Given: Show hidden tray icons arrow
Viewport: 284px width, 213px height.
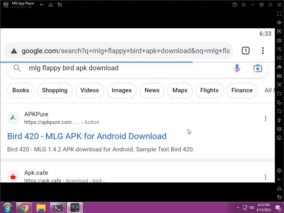Looking at the screenshot, I should click(238, 207).
